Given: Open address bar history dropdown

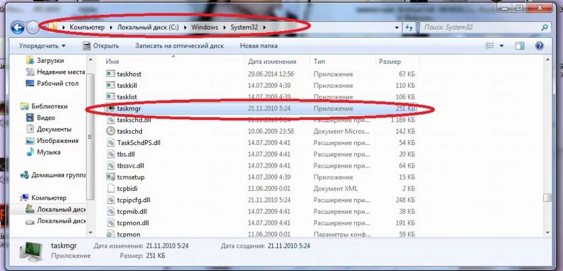Looking at the screenshot, I should (x=396, y=27).
